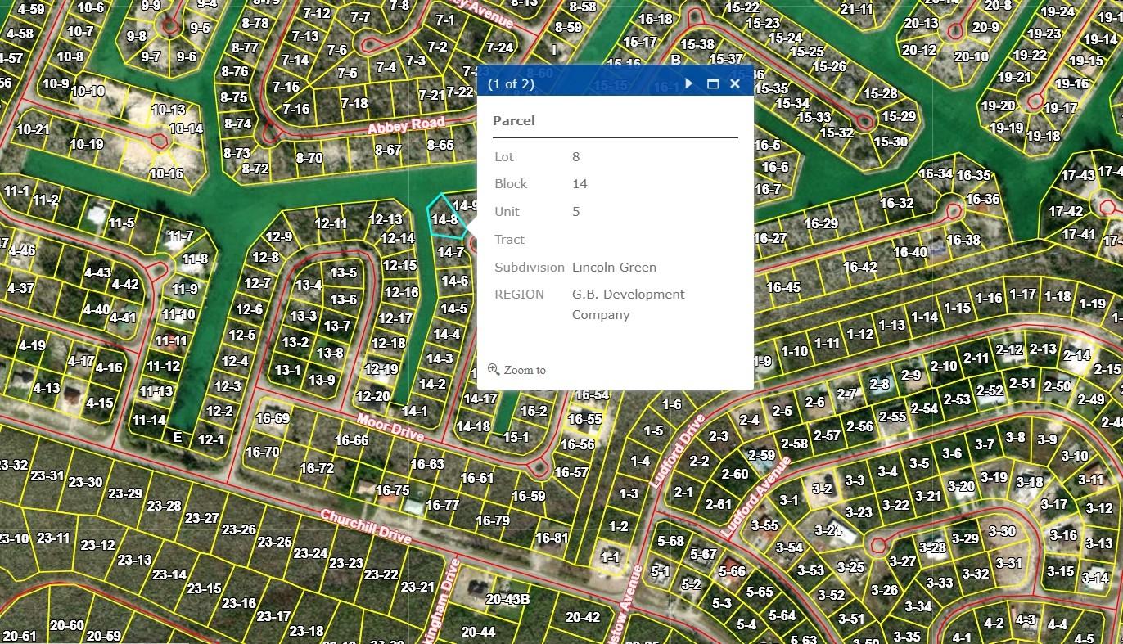Image resolution: width=1123 pixels, height=644 pixels.
Task: Click the Zoom to magnifier icon
Action: click(494, 370)
